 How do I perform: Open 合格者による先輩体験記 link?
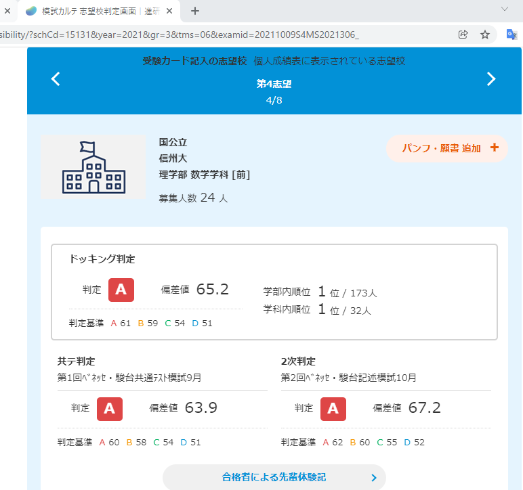pyautogui.click(x=274, y=477)
